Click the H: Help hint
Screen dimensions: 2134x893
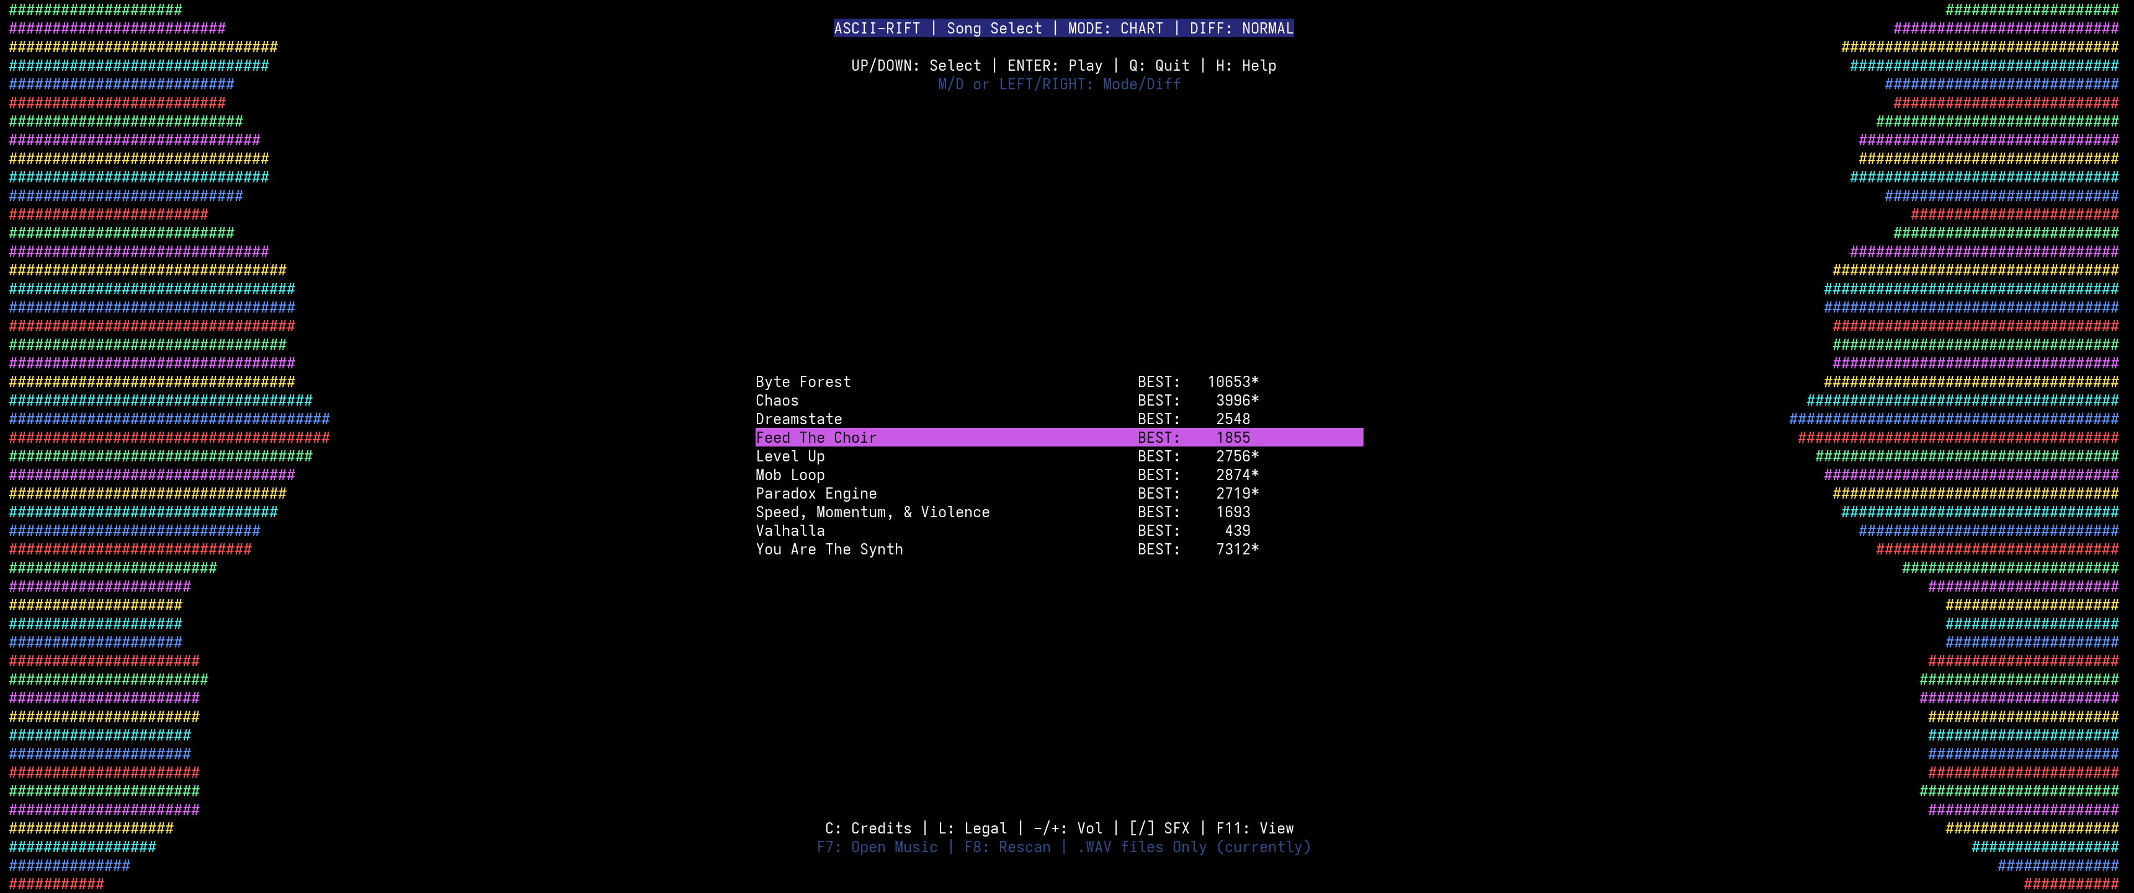click(1246, 66)
